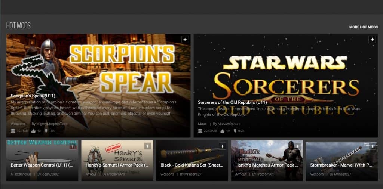Click thumbs-up icon on Sorcerers of Old Republic
The width and height of the screenshot is (383, 189).
click(222, 131)
